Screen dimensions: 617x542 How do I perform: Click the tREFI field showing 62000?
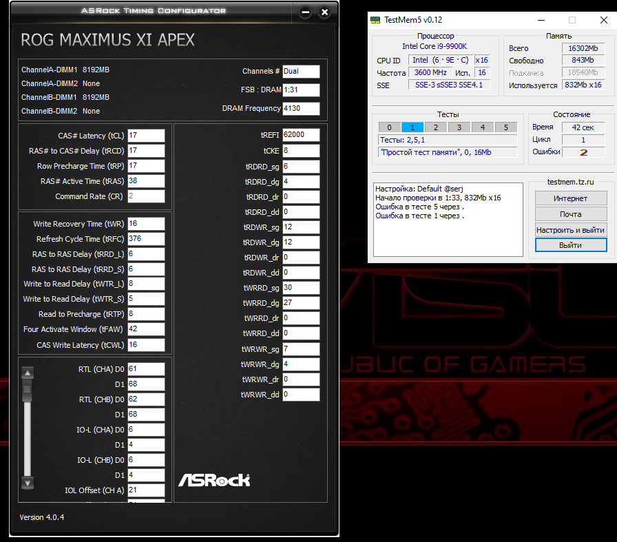pos(301,135)
